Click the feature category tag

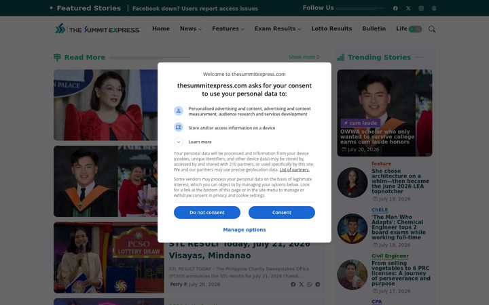click(x=381, y=164)
